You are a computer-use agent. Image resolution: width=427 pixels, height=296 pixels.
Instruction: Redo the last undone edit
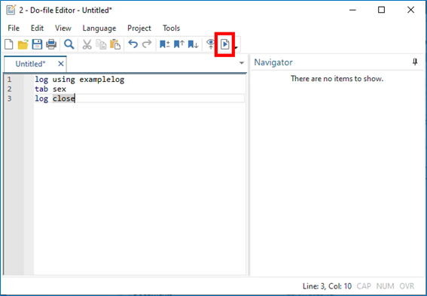147,44
